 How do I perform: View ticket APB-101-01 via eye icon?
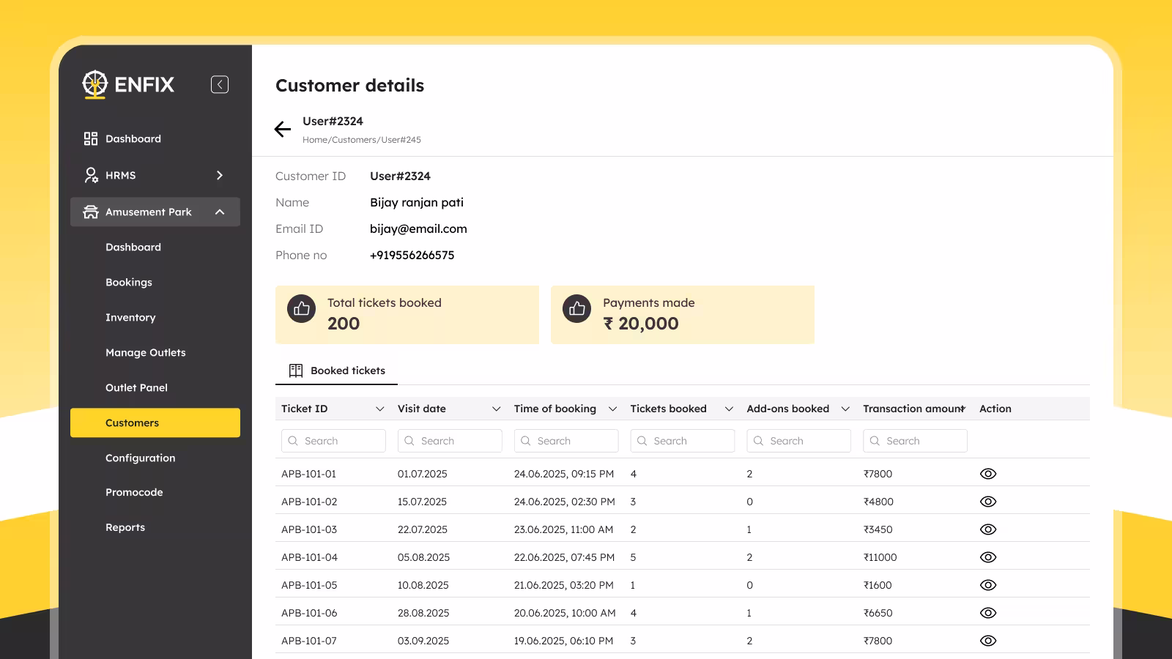[x=988, y=474]
